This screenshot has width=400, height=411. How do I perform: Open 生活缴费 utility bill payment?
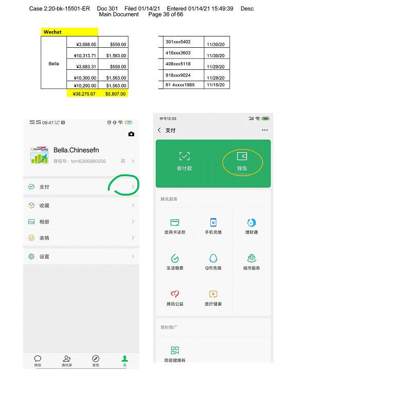(x=175, y=262)
